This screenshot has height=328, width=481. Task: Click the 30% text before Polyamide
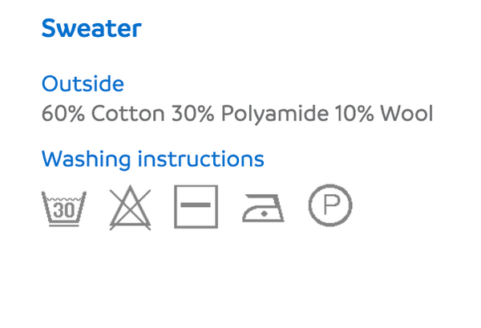coord(192,114)
